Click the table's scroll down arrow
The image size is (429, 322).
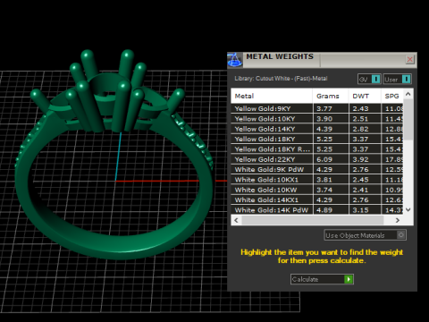pyautogui.click(x=408, y=209)
